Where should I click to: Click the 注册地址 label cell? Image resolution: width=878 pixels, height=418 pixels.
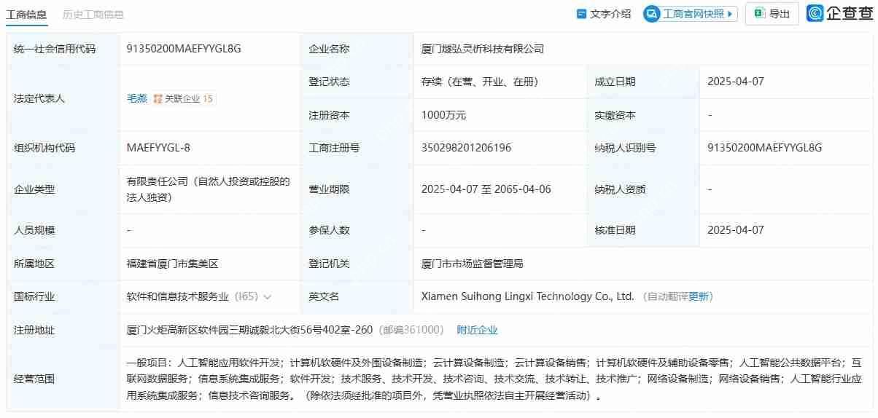pyautogui.click(x=63, y=330)
